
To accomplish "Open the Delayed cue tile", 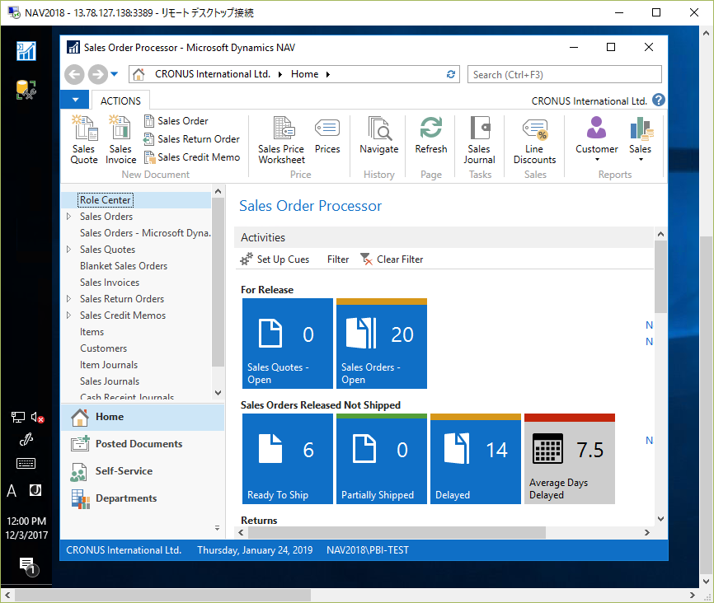I will pyautogui.click(x=476, y=459).
